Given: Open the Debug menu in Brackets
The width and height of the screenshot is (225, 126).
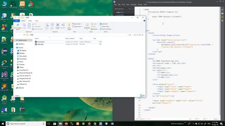Looking at the screenshot, I should tap(140, 5).
